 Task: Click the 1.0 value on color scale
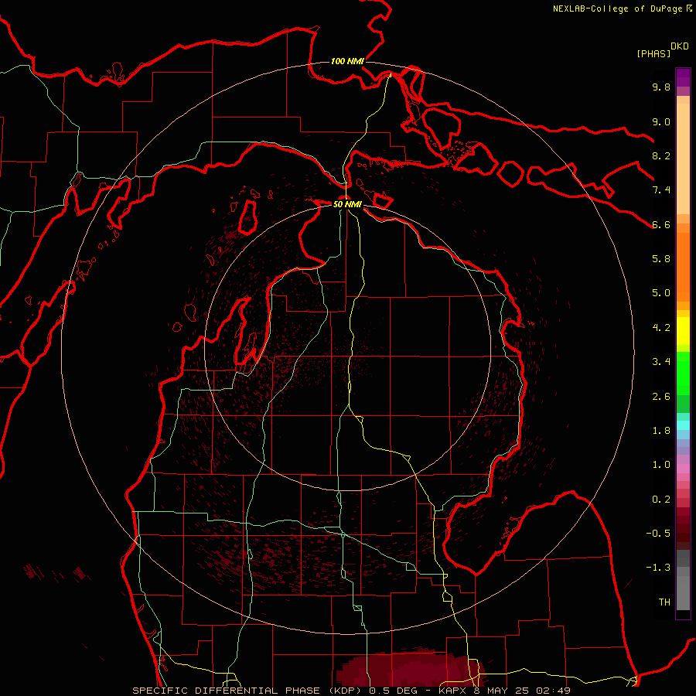(661, 465)
